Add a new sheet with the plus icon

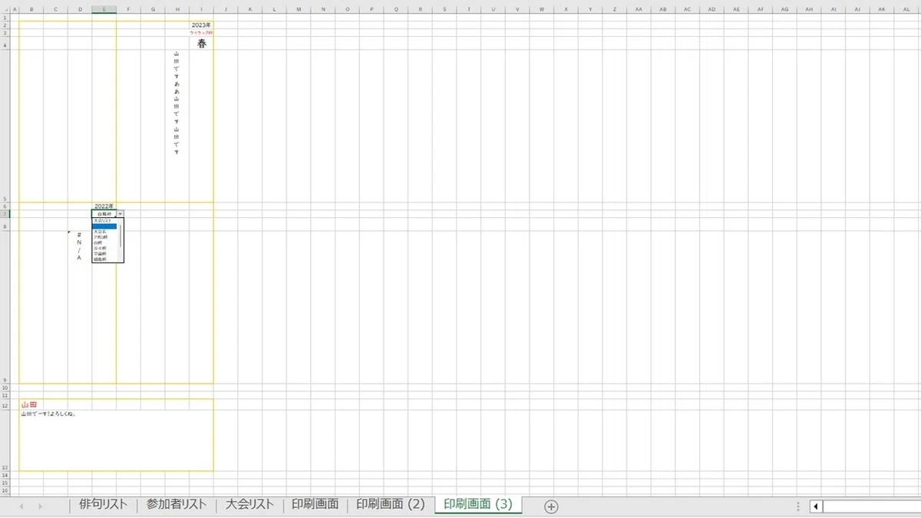tap(550, 506)
